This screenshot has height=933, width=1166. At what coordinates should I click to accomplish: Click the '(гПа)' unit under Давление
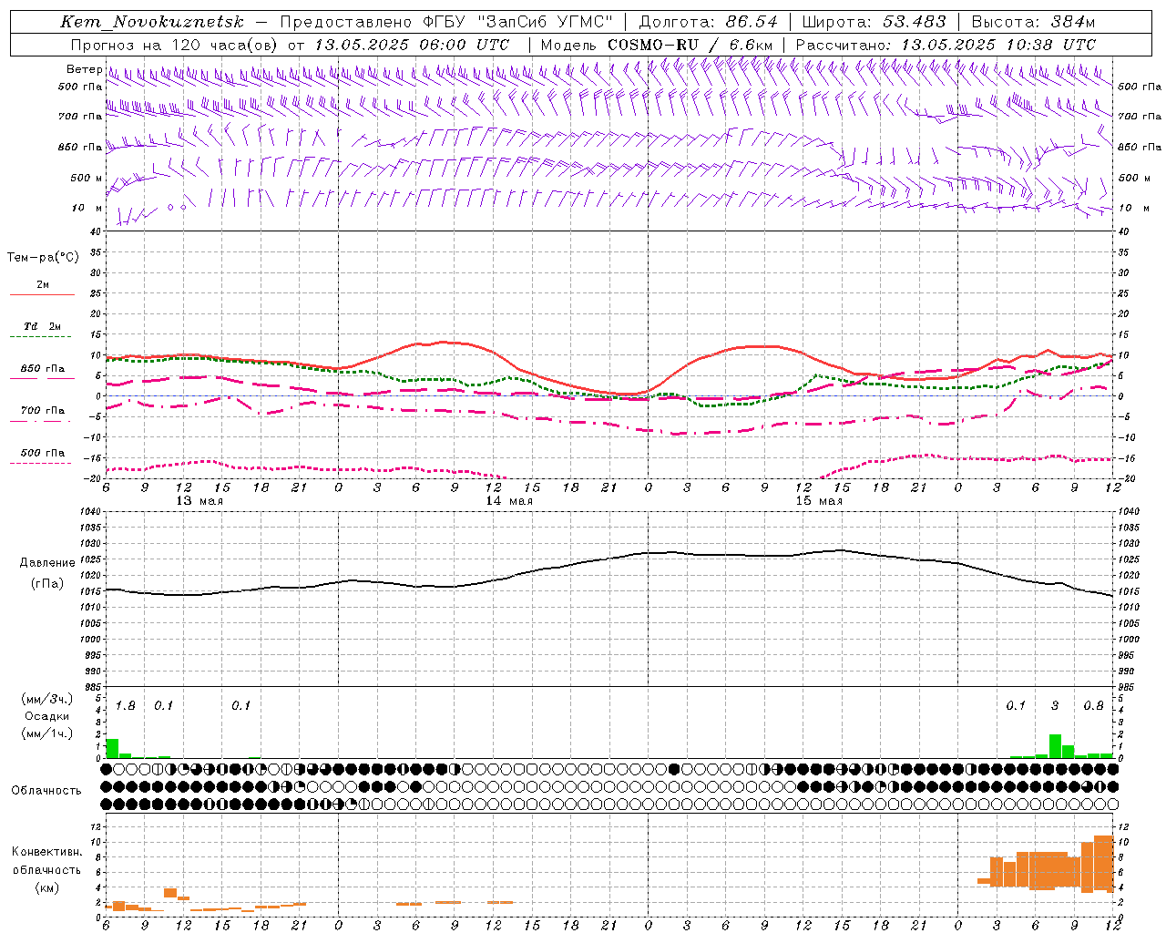coord(47,584)
